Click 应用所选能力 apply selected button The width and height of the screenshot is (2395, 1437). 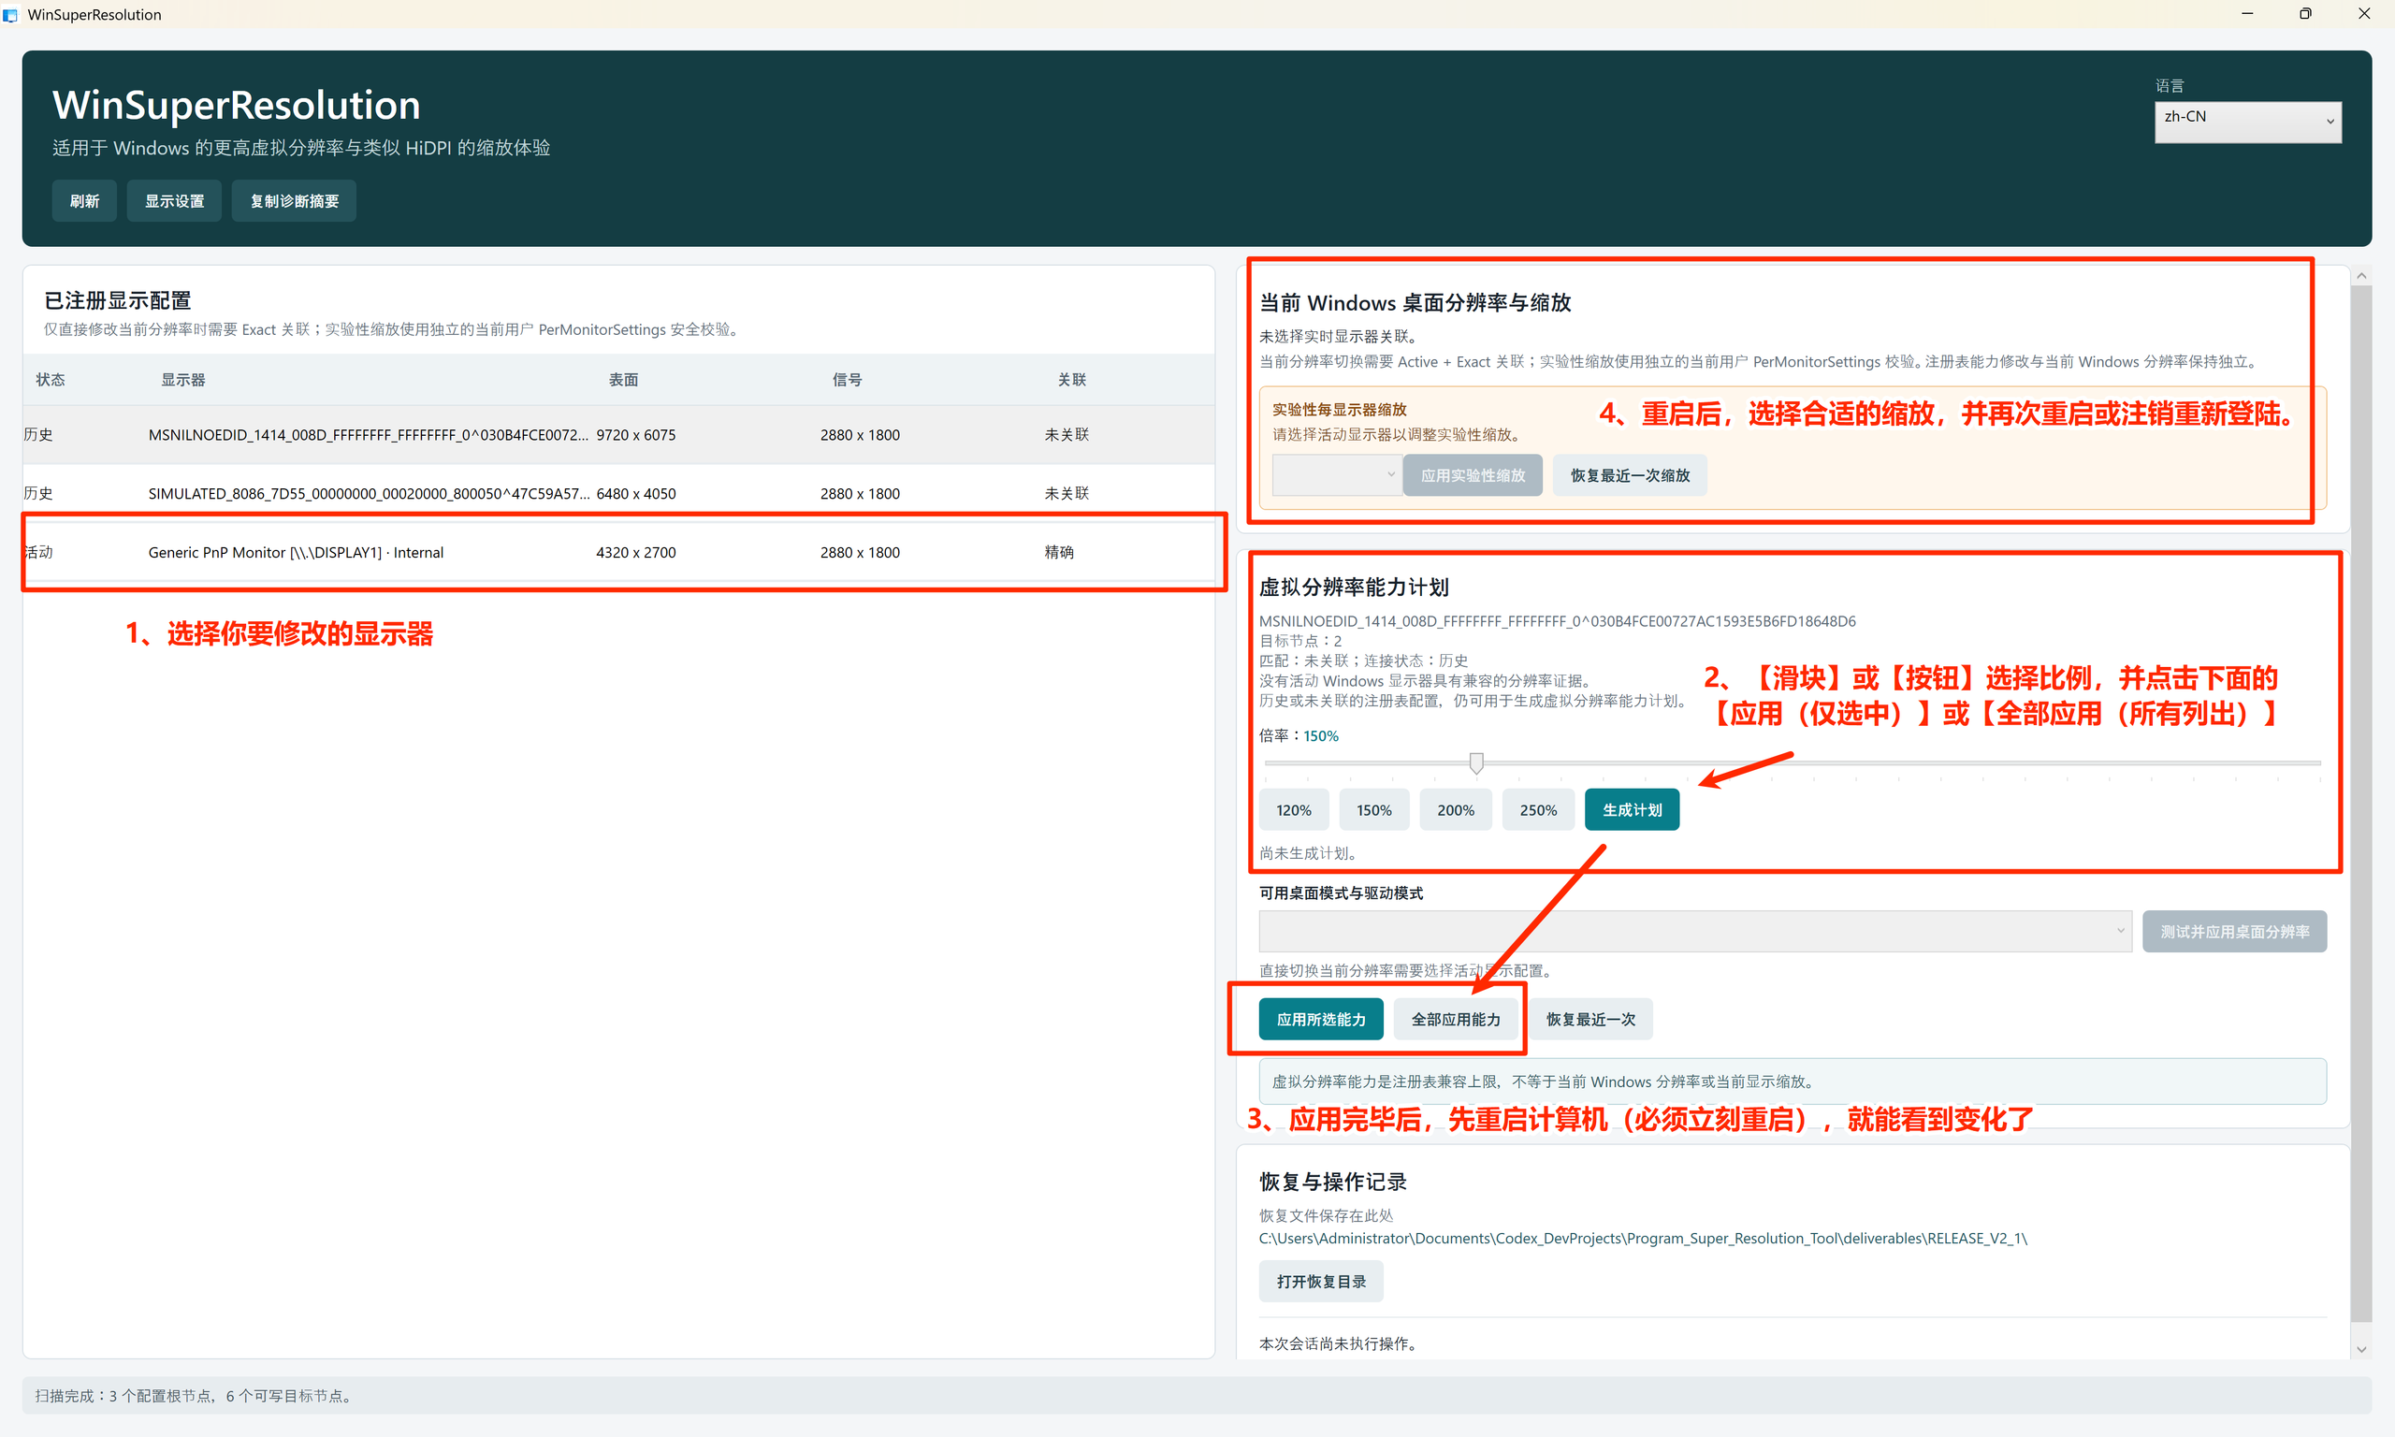click(x=1320, y=1019)
